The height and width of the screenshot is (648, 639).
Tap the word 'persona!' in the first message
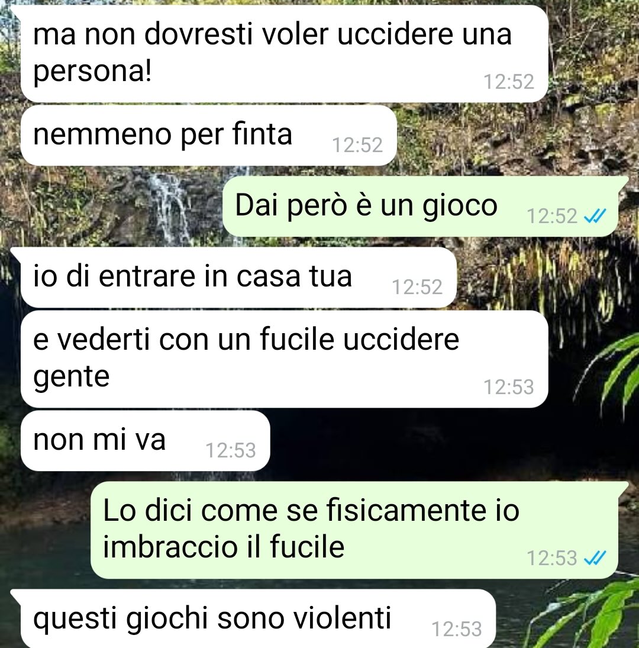(92, 72)
